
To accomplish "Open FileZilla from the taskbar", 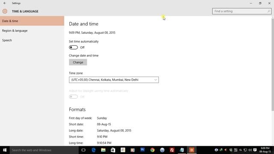I will (x=172, y=150).
